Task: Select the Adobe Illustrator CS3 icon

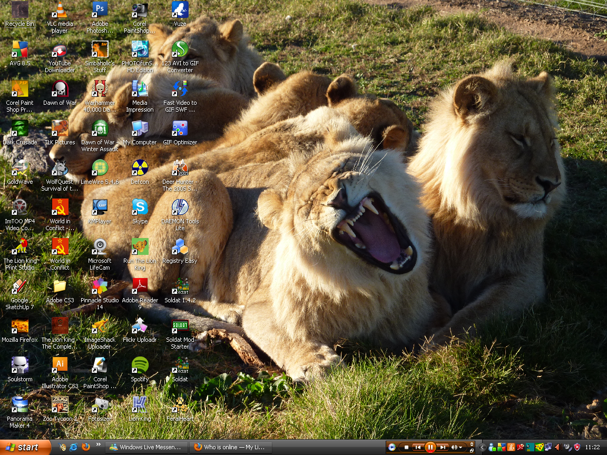Action: (60, 365)
